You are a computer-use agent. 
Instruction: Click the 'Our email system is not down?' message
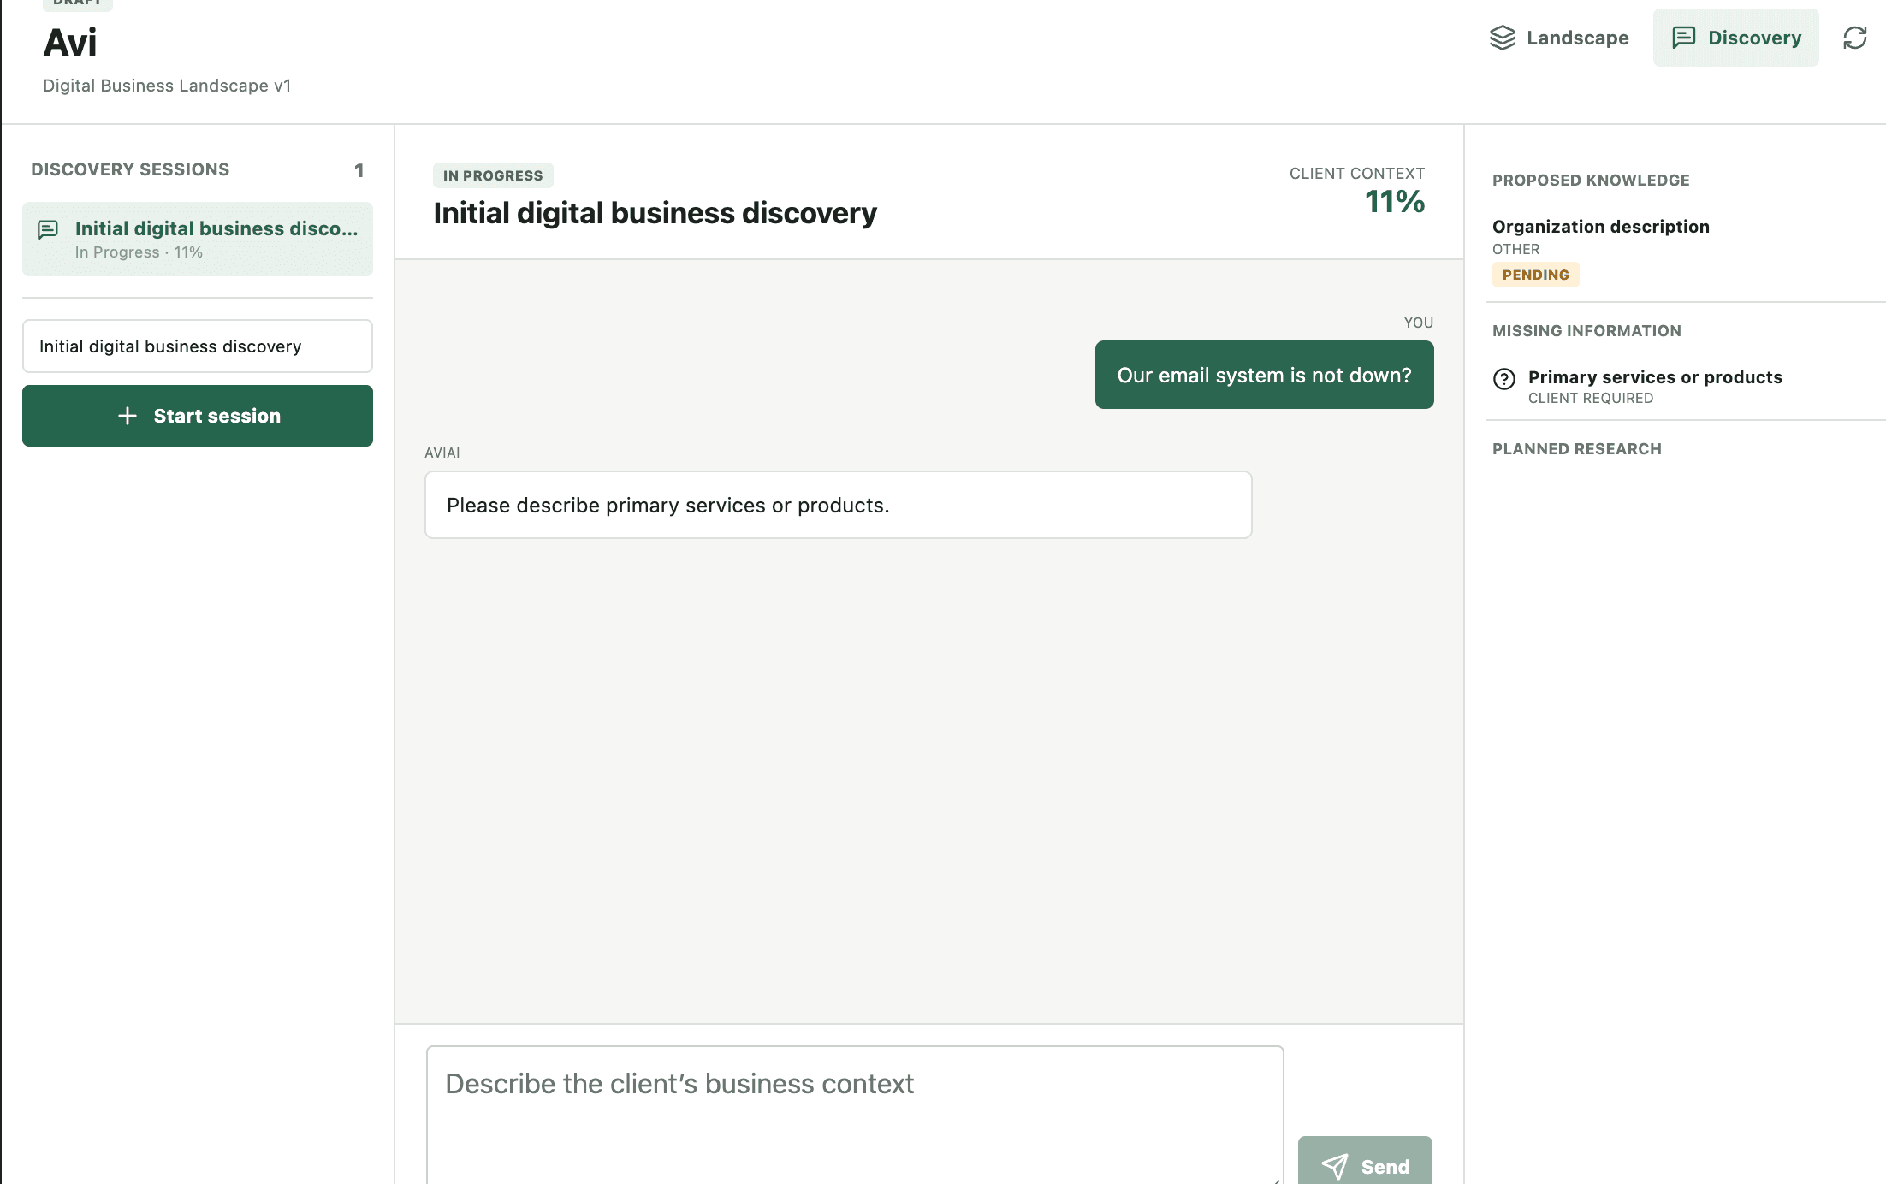pyautogui.click(x=1264, y=375)
